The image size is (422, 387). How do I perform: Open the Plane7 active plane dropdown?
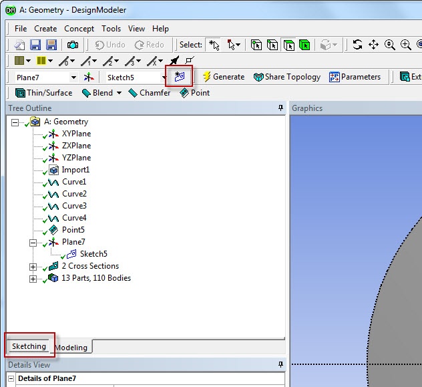(73, 78)
